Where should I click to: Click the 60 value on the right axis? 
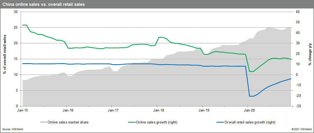pos(297,12)
